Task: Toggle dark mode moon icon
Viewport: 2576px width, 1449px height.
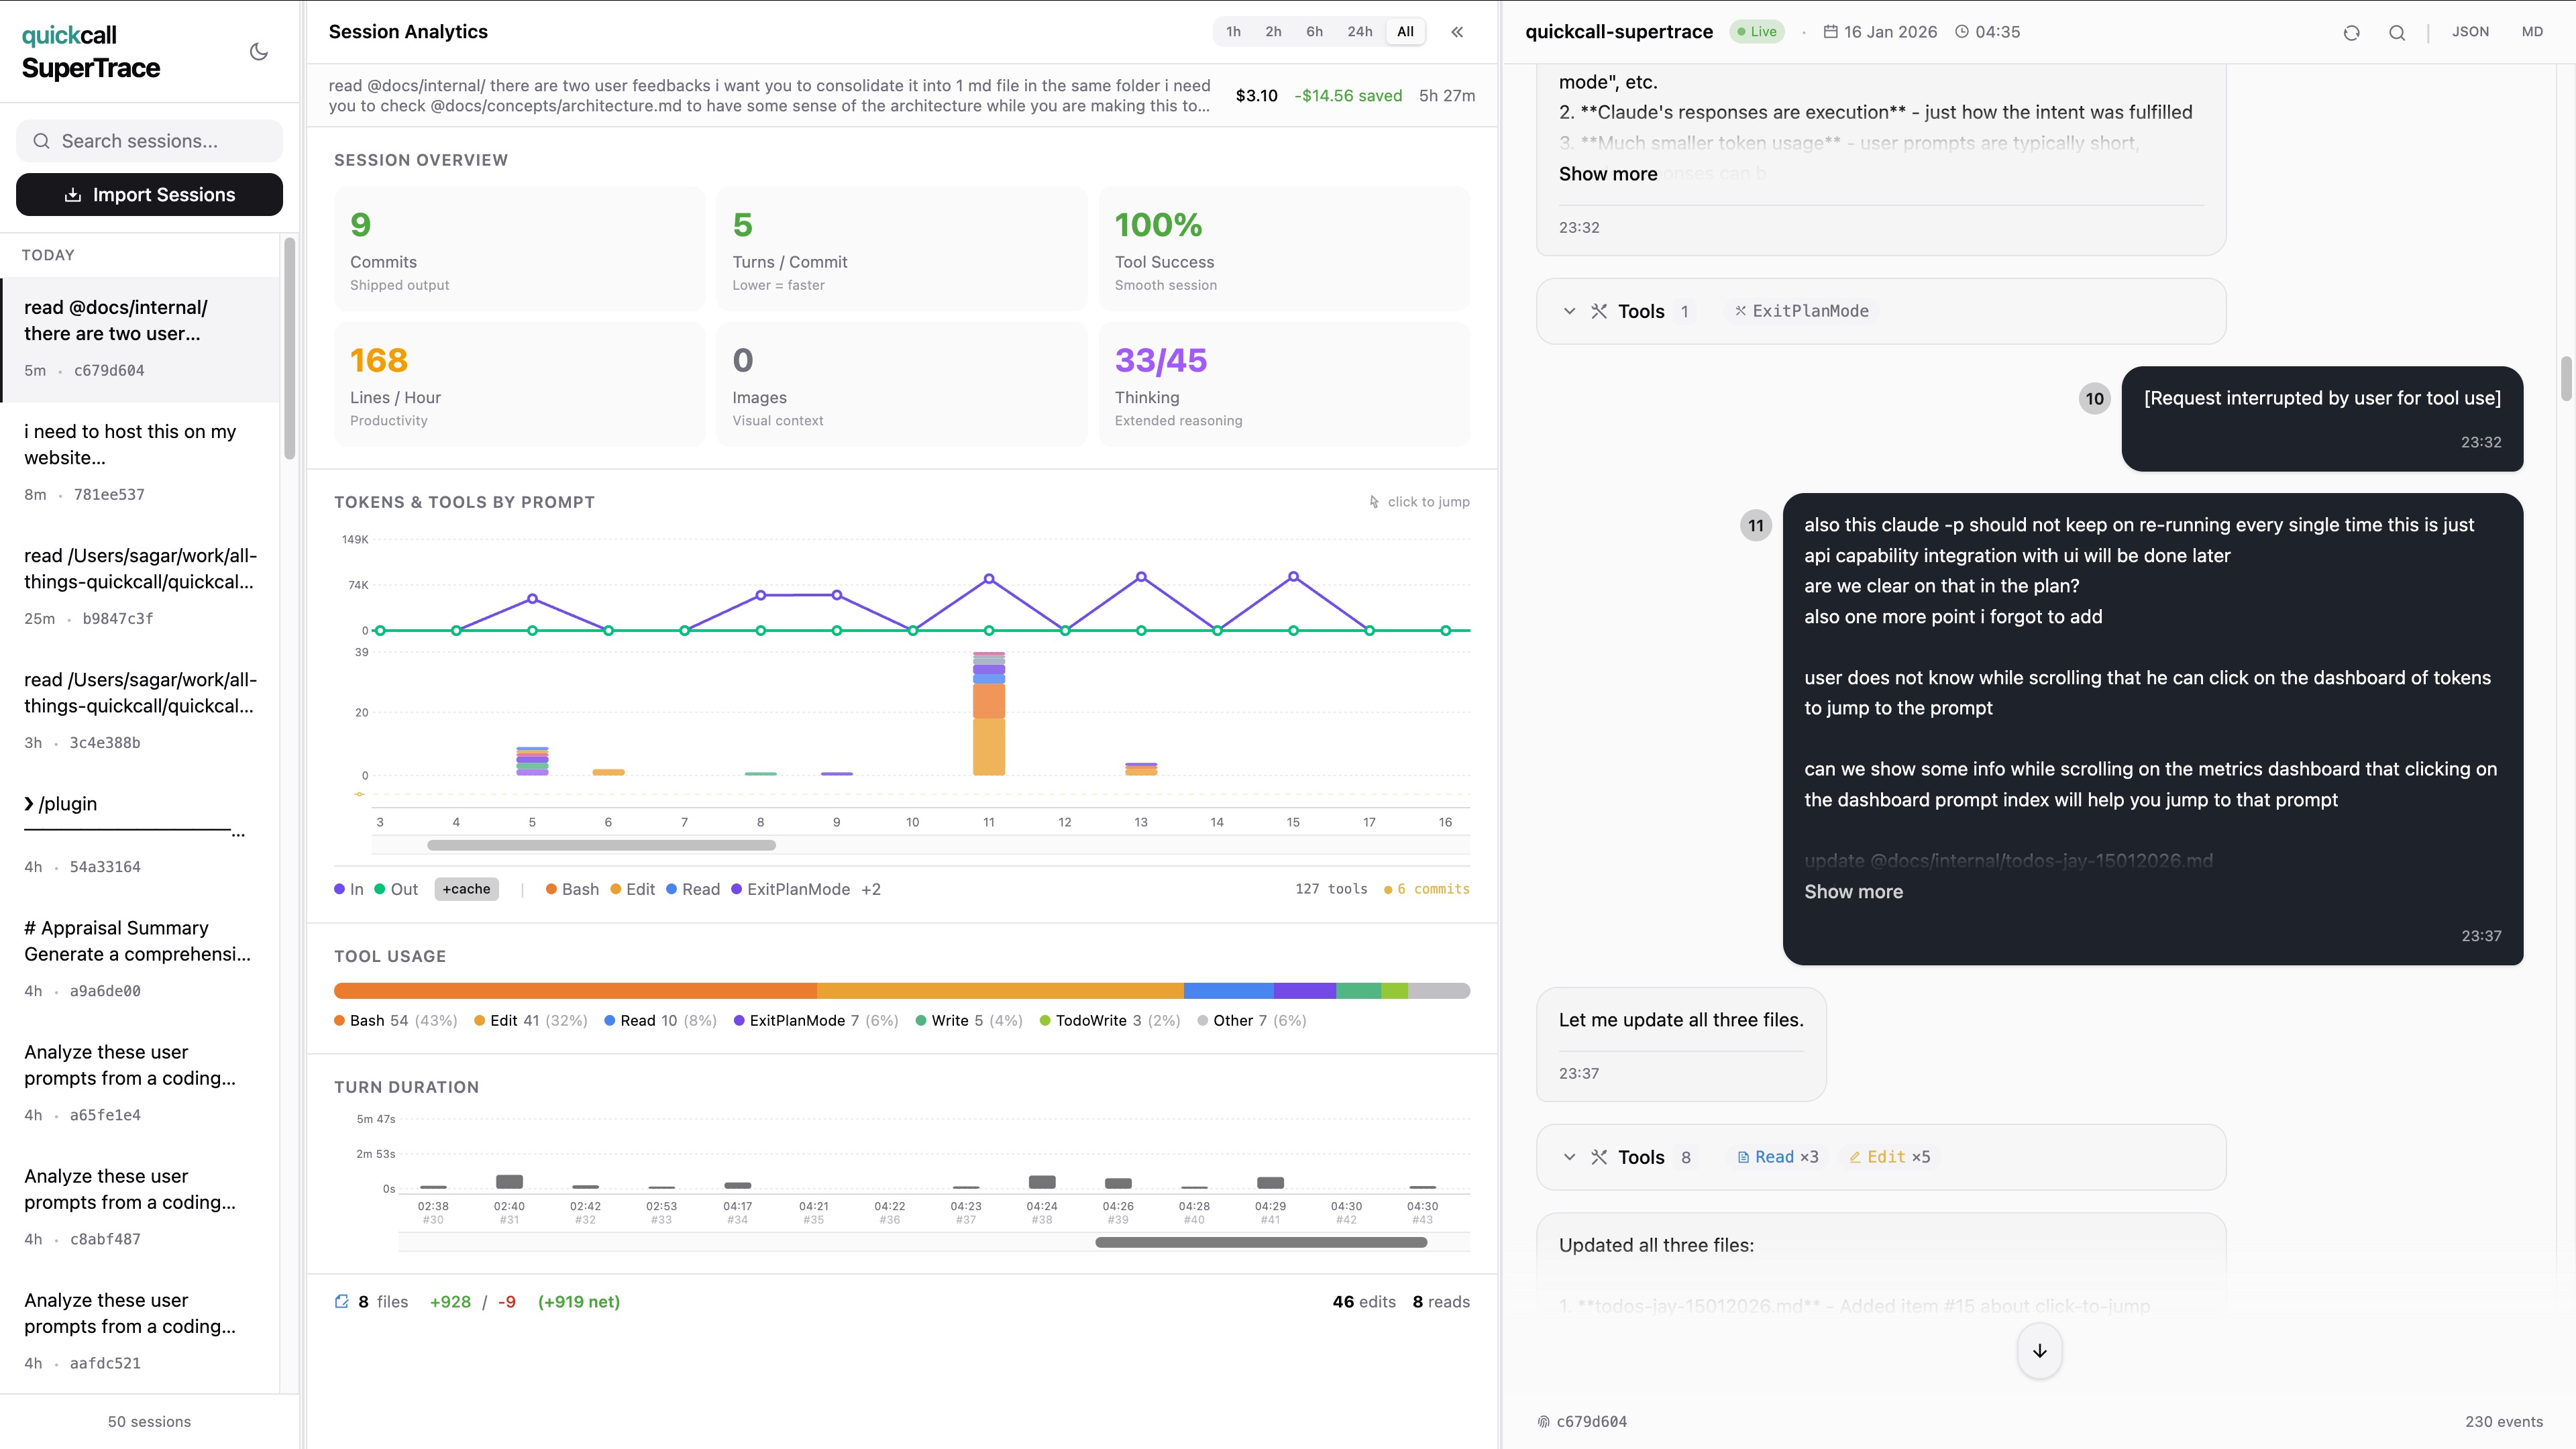Action: (259, 52)
